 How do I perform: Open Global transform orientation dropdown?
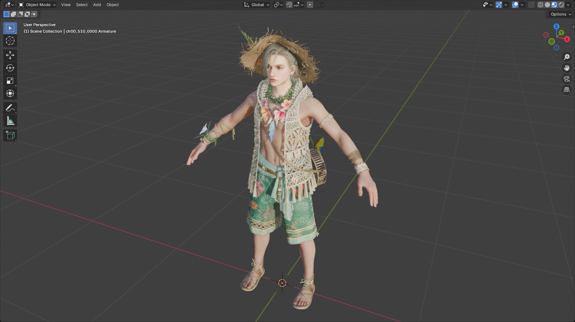[257, 5]
